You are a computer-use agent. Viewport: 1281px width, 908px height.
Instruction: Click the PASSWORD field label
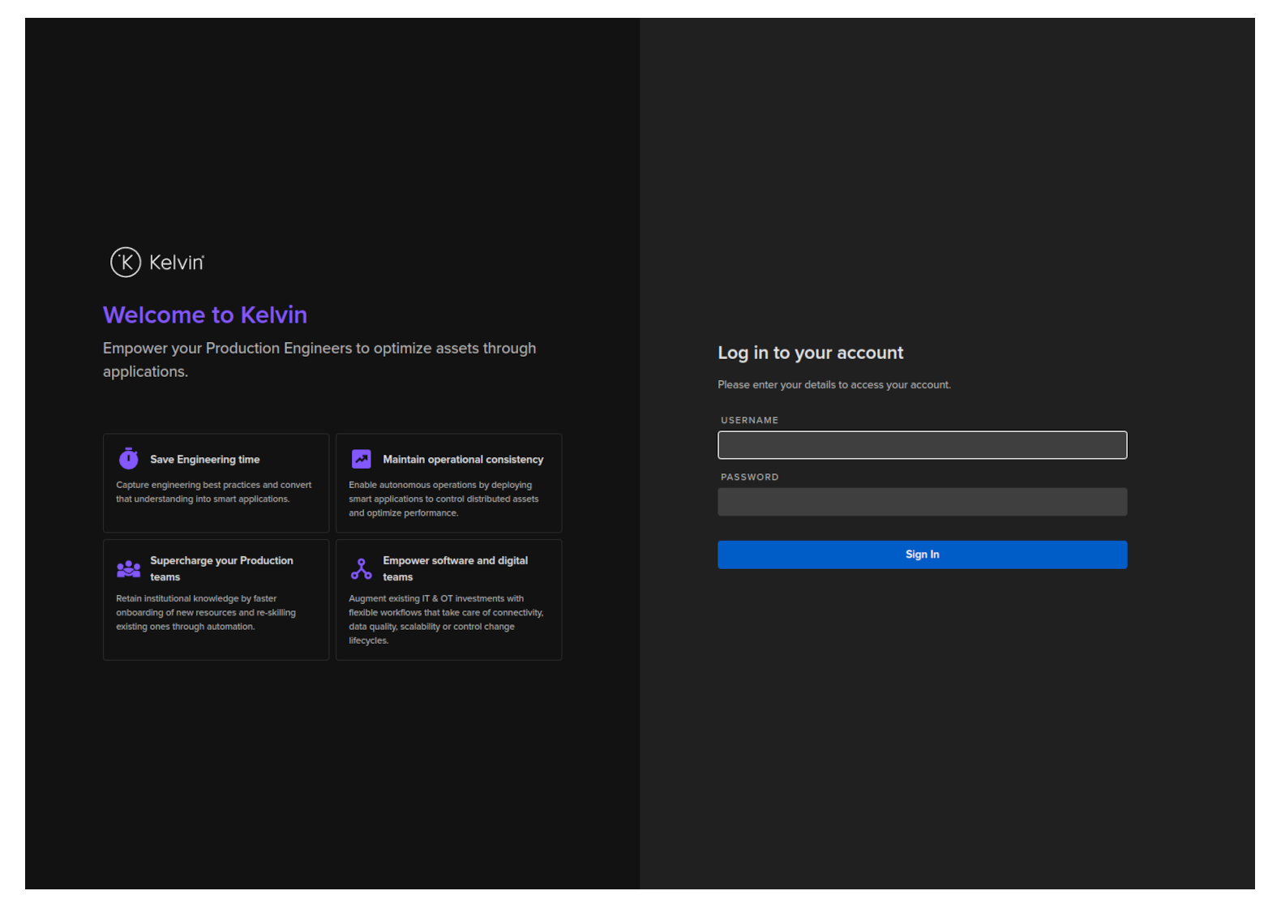tap(749, 478)
